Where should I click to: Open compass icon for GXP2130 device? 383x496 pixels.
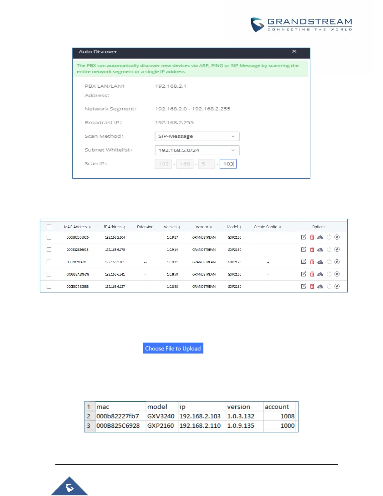click(x=337, y=286)
